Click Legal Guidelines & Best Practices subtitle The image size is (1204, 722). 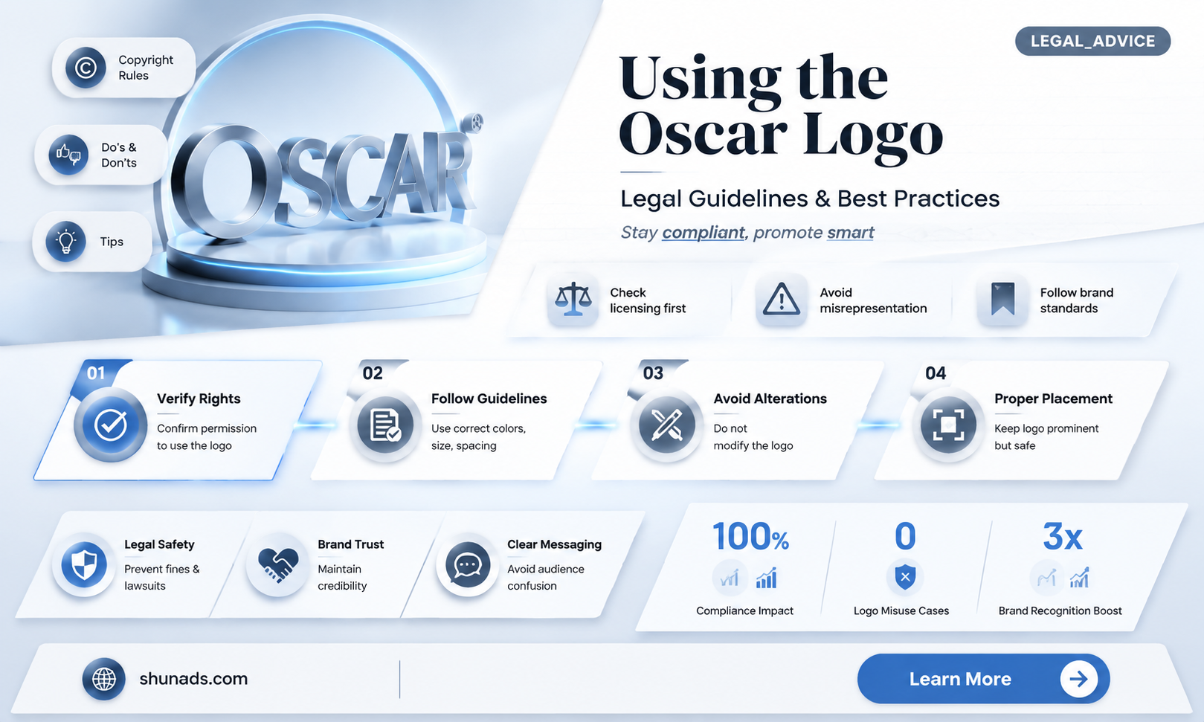pos(810,199)
